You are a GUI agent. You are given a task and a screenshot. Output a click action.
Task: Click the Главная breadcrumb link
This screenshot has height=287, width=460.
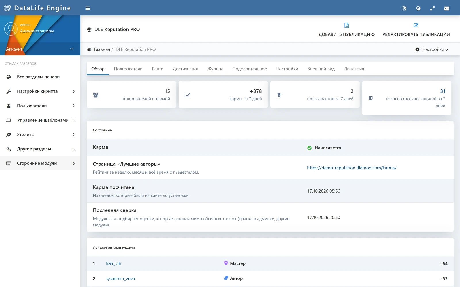[x=102, y=49]
